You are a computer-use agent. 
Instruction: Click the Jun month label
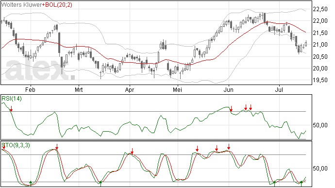(x=228, y=89)
